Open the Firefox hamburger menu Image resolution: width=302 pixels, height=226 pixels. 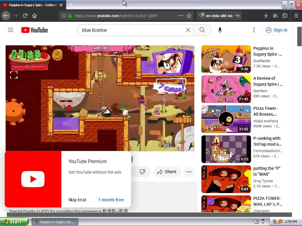(x=296, y=16)
